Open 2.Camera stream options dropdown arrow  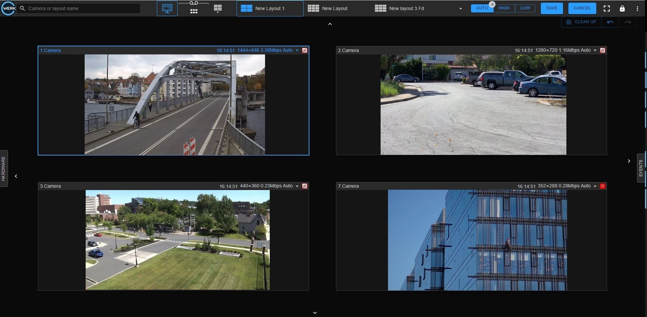(x=595, y=50)
